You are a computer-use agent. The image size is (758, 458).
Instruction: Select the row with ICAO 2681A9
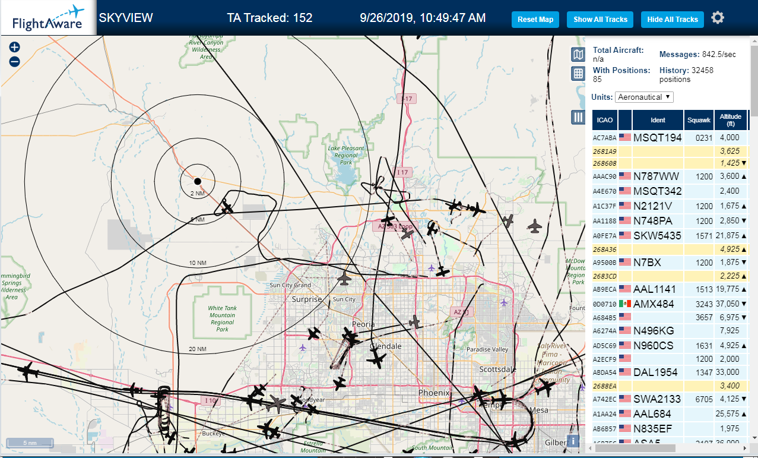tap(671, 151)
